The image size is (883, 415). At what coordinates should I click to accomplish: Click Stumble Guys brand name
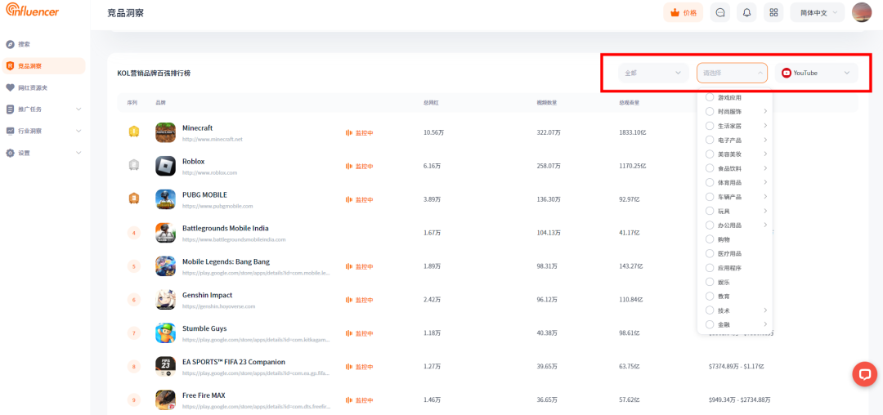coord(204,328)
